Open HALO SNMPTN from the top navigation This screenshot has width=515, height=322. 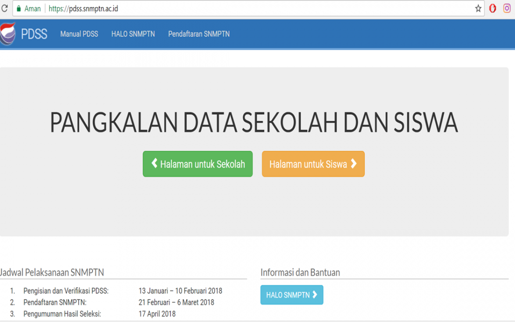[x=133, y=33]
